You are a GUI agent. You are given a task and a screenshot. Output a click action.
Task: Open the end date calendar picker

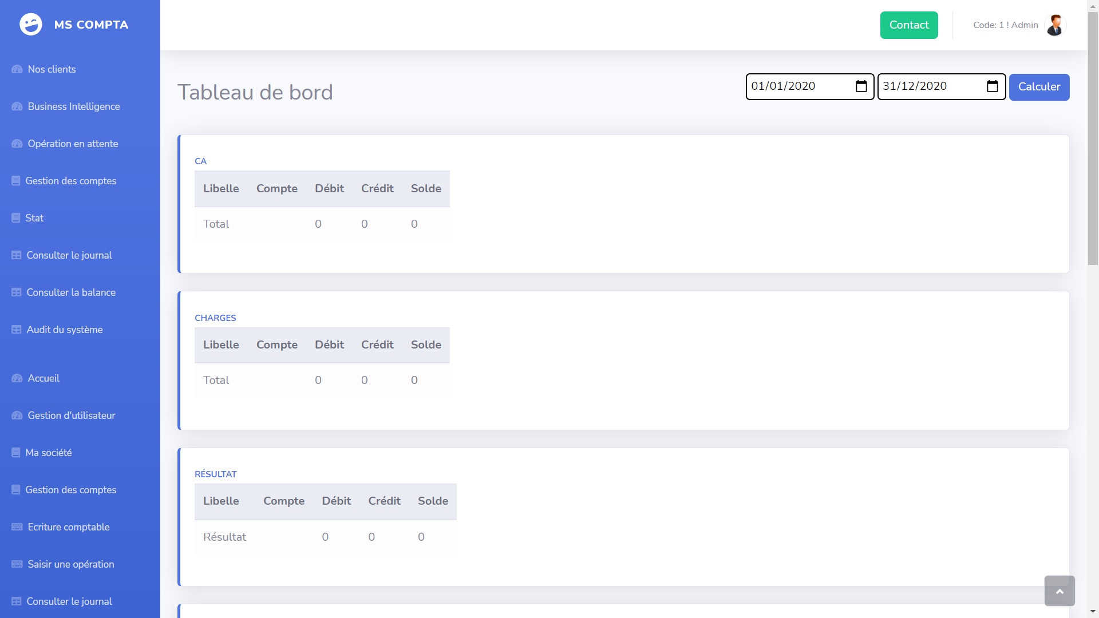point(993,86)
